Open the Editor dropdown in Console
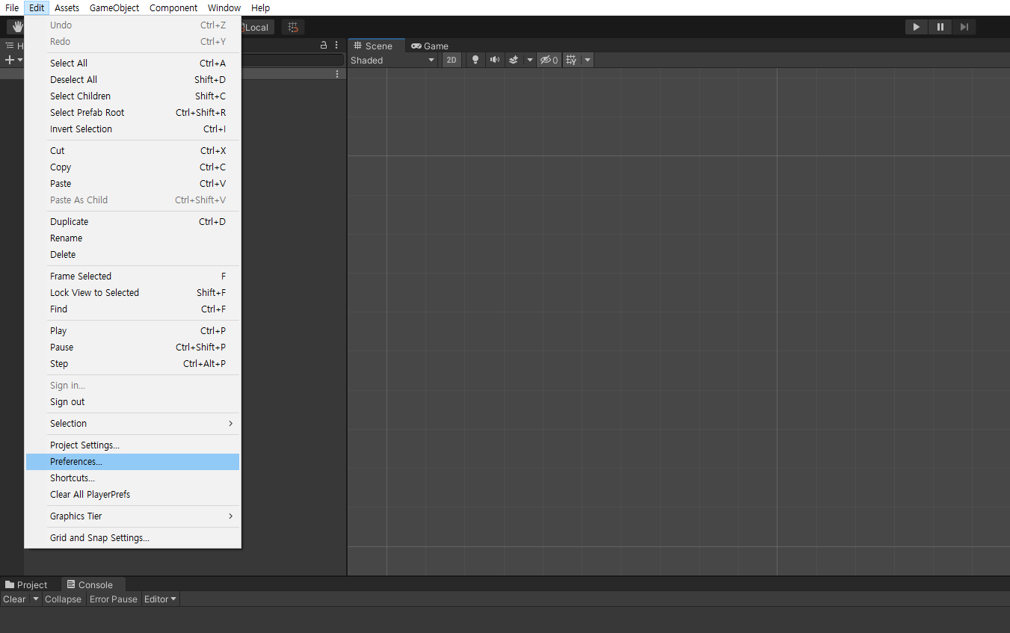 click(161, 599)
